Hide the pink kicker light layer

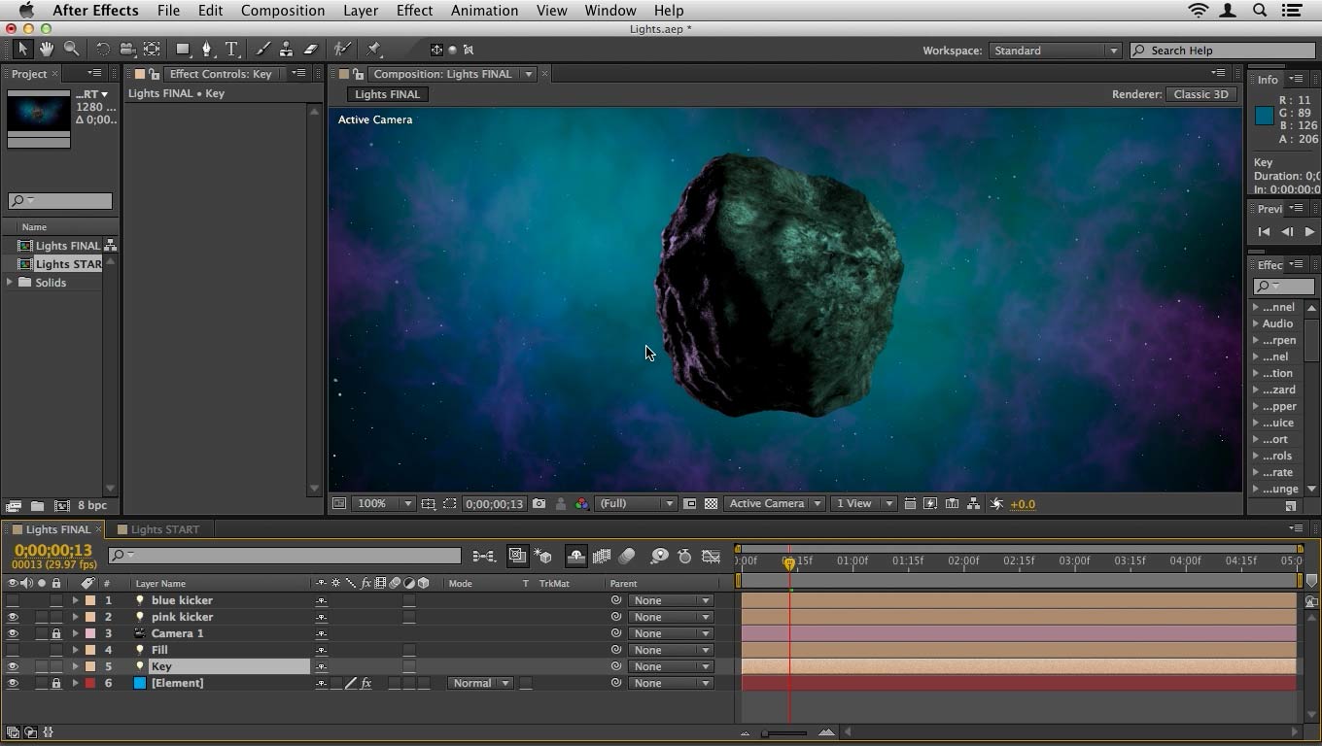13,617
